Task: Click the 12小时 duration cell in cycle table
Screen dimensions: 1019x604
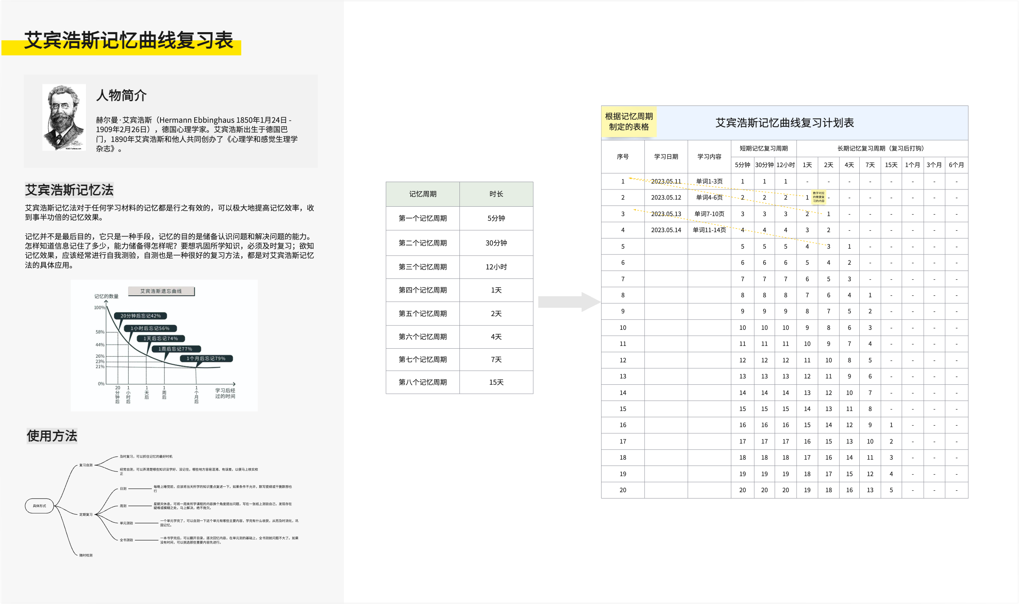Action: [x=496, y=267]
